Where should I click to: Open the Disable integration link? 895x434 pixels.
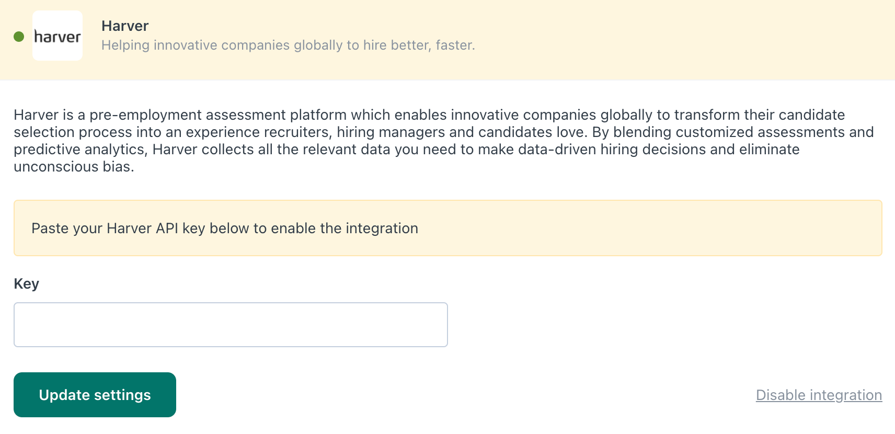(x=819, y=395)
